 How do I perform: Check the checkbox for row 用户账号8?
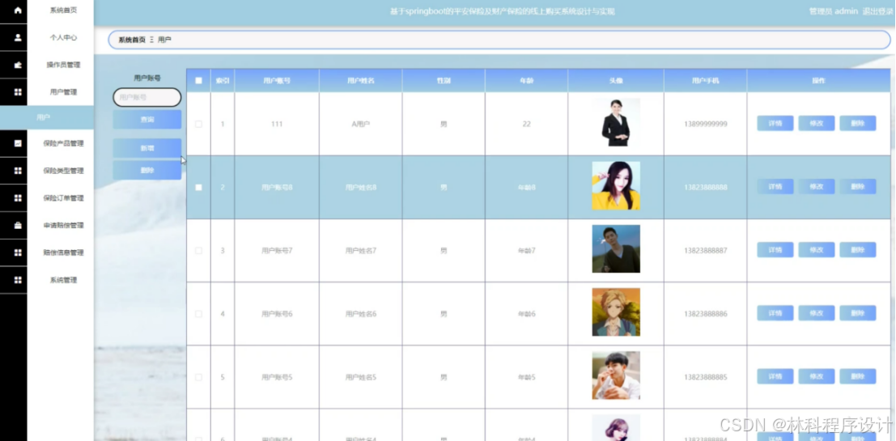(198, 188)
